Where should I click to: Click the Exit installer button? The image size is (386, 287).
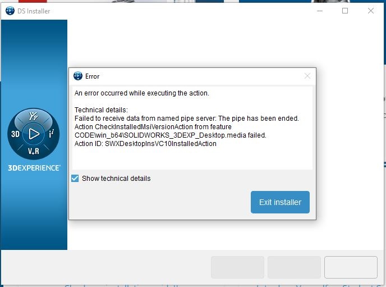point(280,202)
